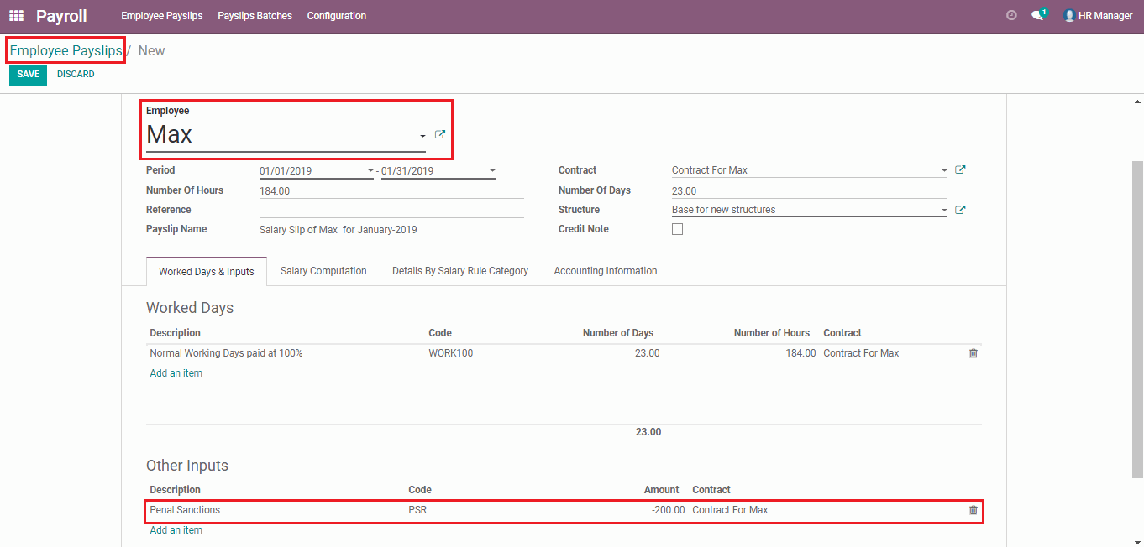Image resolution: width=1144 pixels, height=547 pixels.
Task: Add an item under Worked Days
Action: (x=176, y=373)
